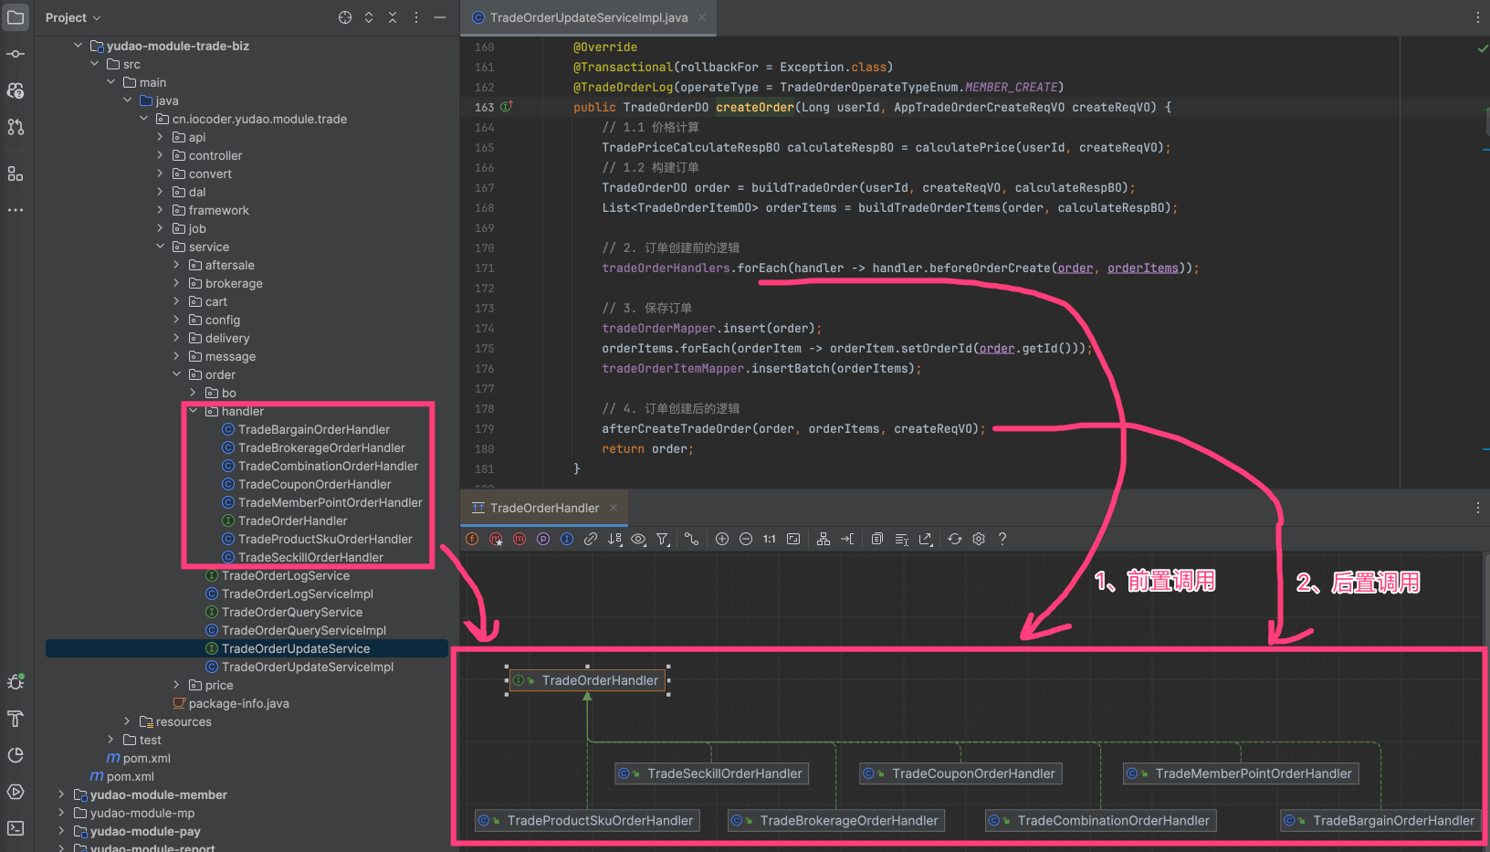Open diagram settings gear
Viewport: 1490px width, 852px height.
click(979, 539)
